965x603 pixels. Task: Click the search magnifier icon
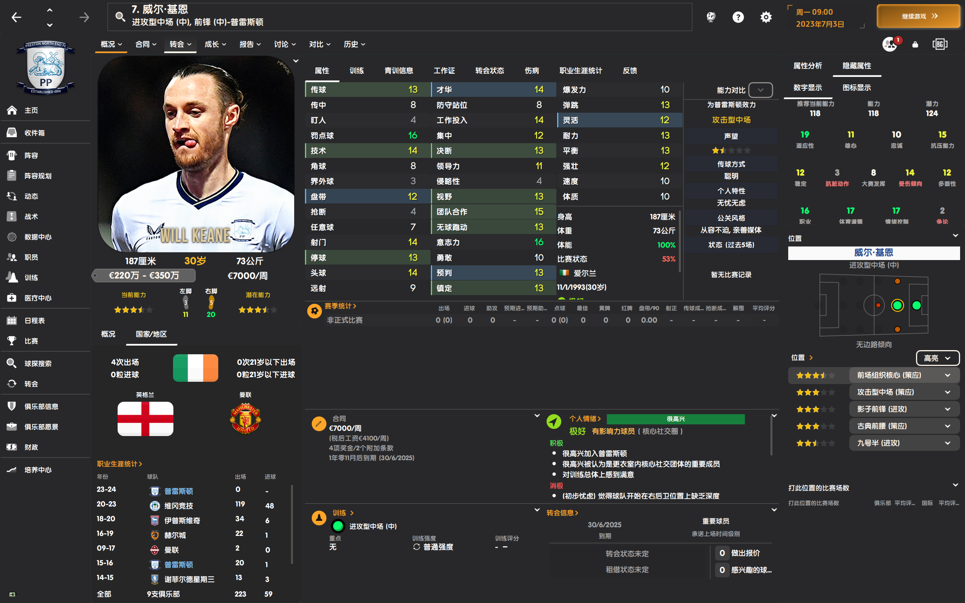[119, 16]
